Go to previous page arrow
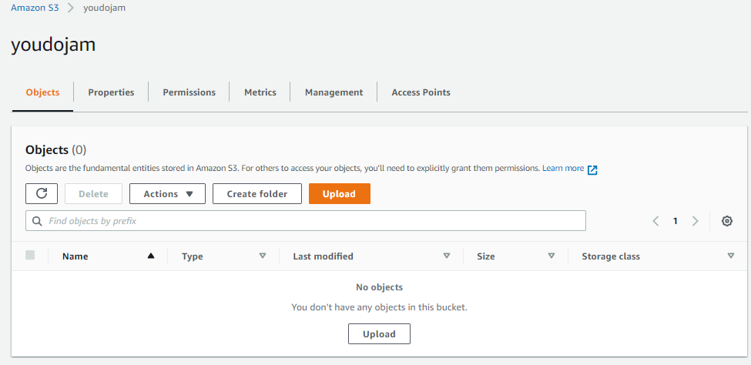 pos(655,221)
